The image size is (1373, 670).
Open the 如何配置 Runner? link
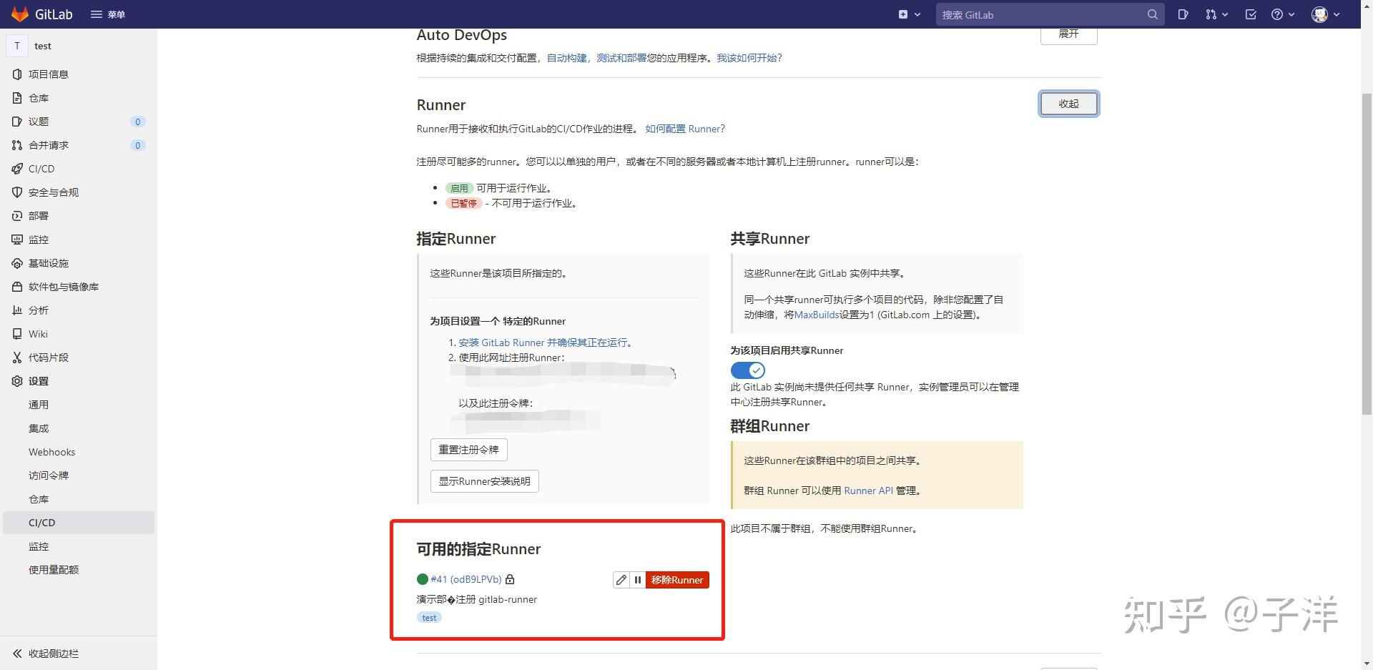coord(684,129)
